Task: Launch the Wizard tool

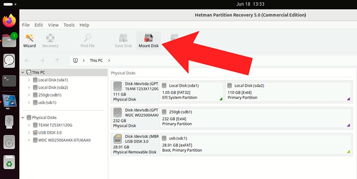Action: [29, 41]
